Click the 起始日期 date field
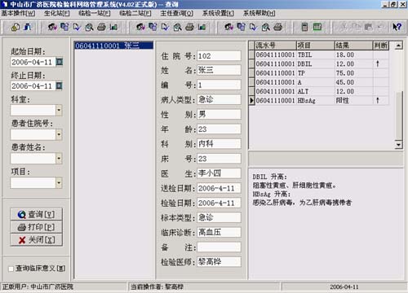Viewport: 408px width, 293px height. coord(33,62)
